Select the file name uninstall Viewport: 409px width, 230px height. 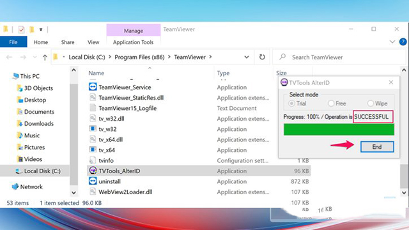coord(109,181)
